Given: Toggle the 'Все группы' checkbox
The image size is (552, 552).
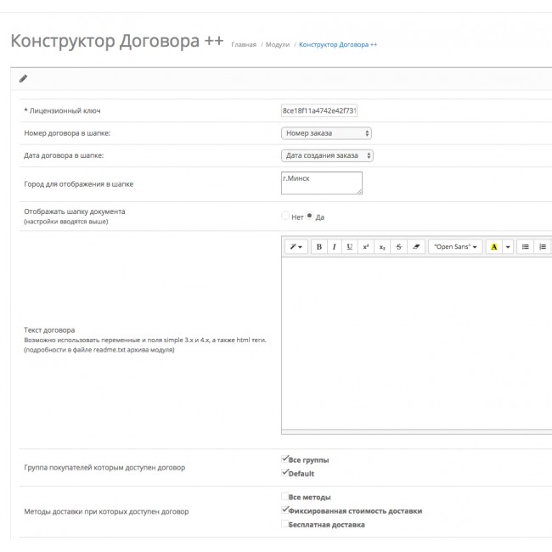Looking at the screenshot, I should pos(285,459).
